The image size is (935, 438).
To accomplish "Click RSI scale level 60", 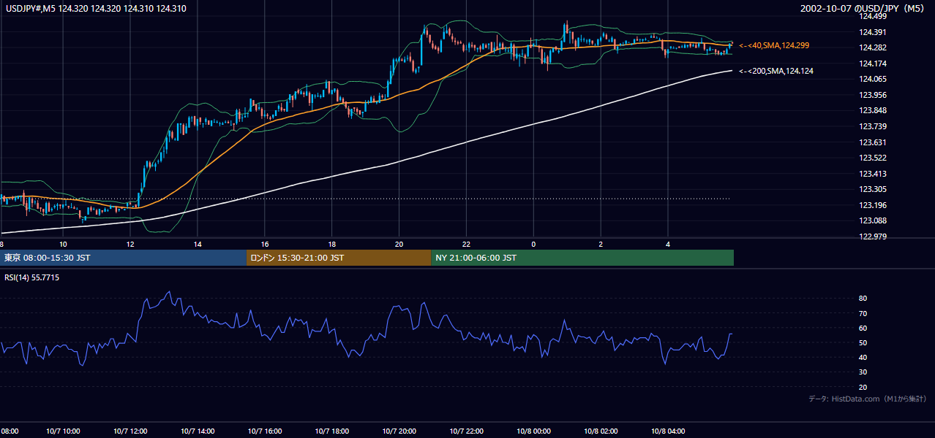I will pyautogui.click(x=863, y=328).
